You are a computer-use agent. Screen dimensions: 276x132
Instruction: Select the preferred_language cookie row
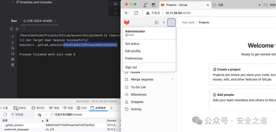pyautogui.click(x=60, y=129)
